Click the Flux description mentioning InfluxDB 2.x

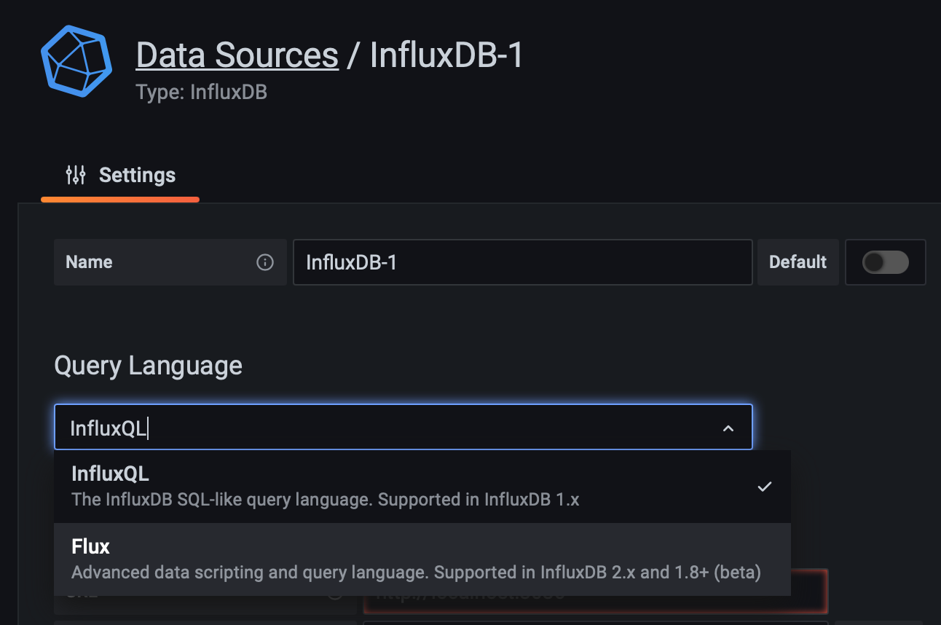click(416, 573)
